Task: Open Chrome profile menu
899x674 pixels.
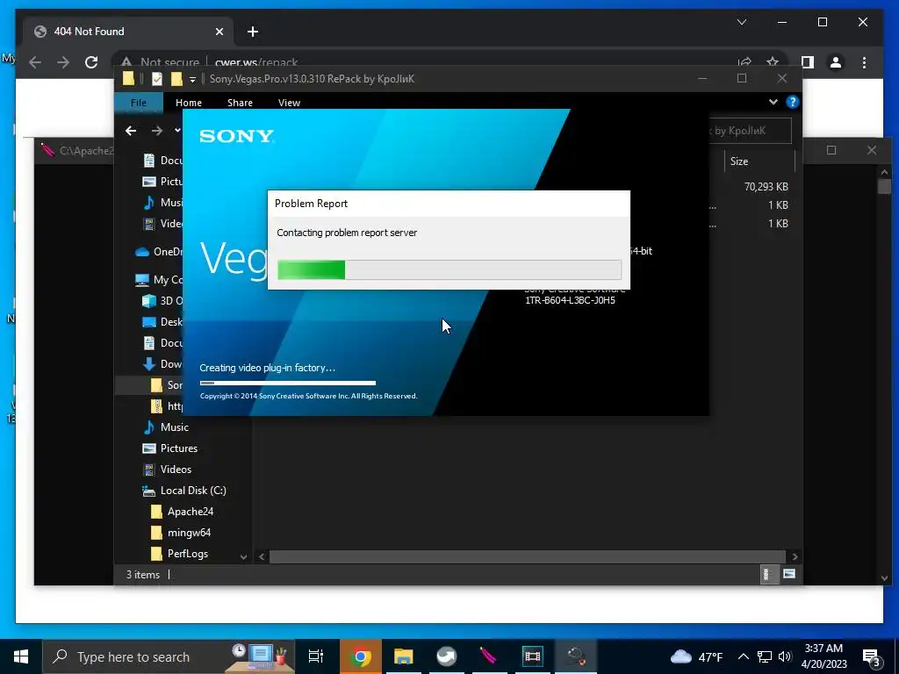Action: 836,62
